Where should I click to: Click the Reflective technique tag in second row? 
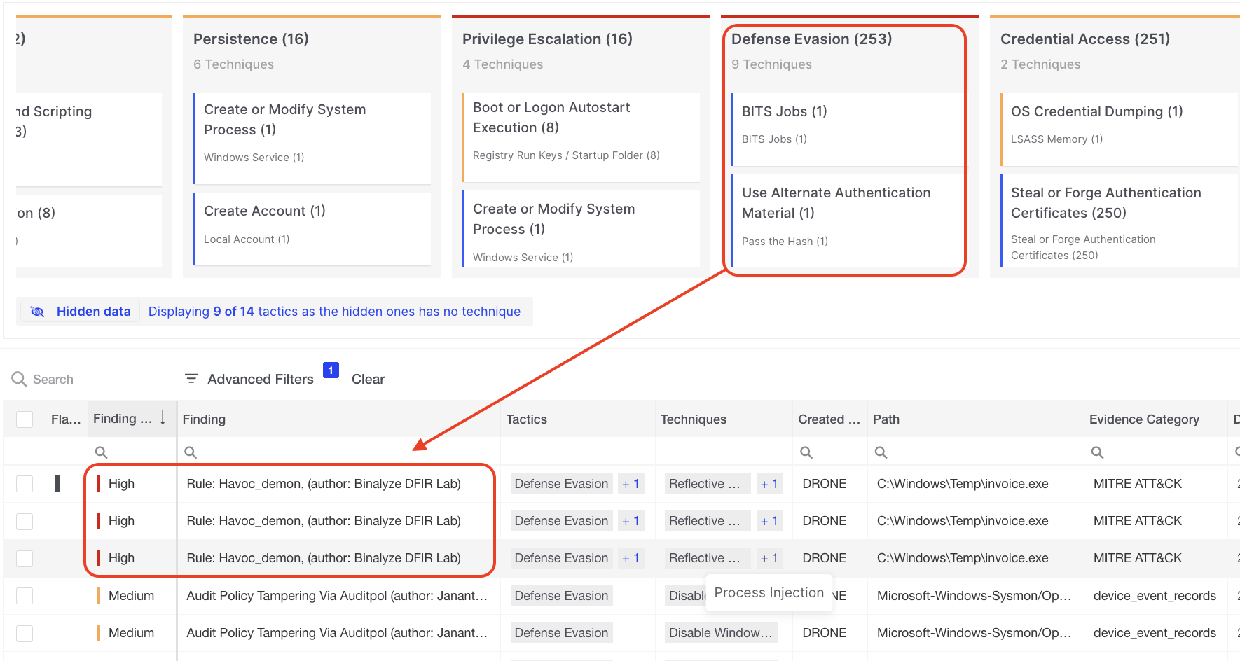(x=705, y=521)
